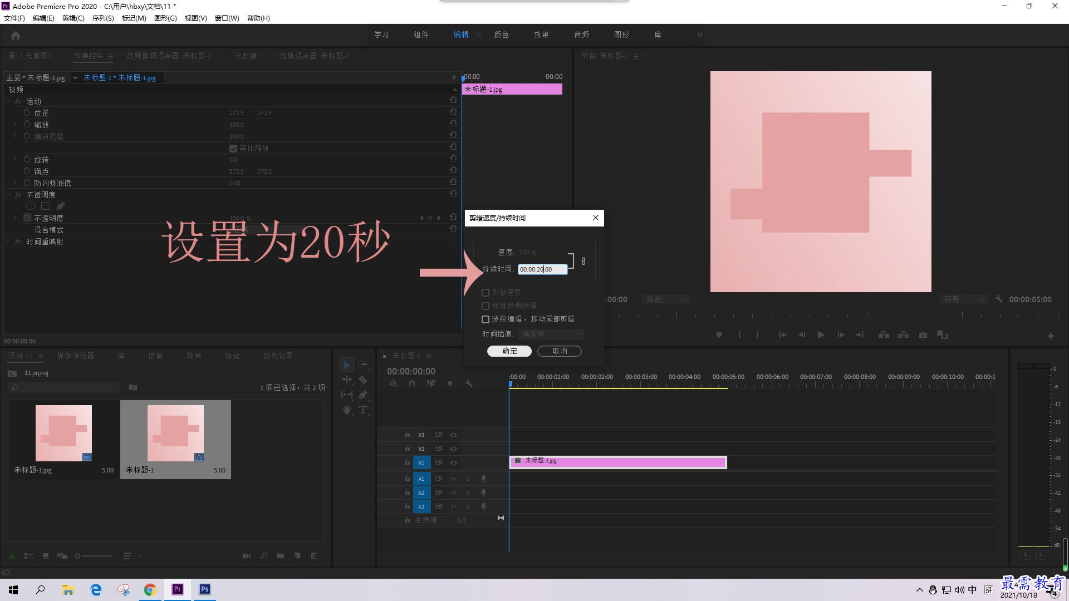1069x601 pixels.
Task: Toggle V2 track visibility eye
Action: 453,449
